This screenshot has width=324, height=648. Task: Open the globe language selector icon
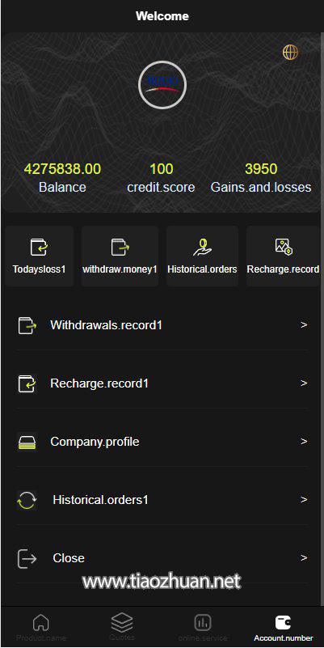291,53
